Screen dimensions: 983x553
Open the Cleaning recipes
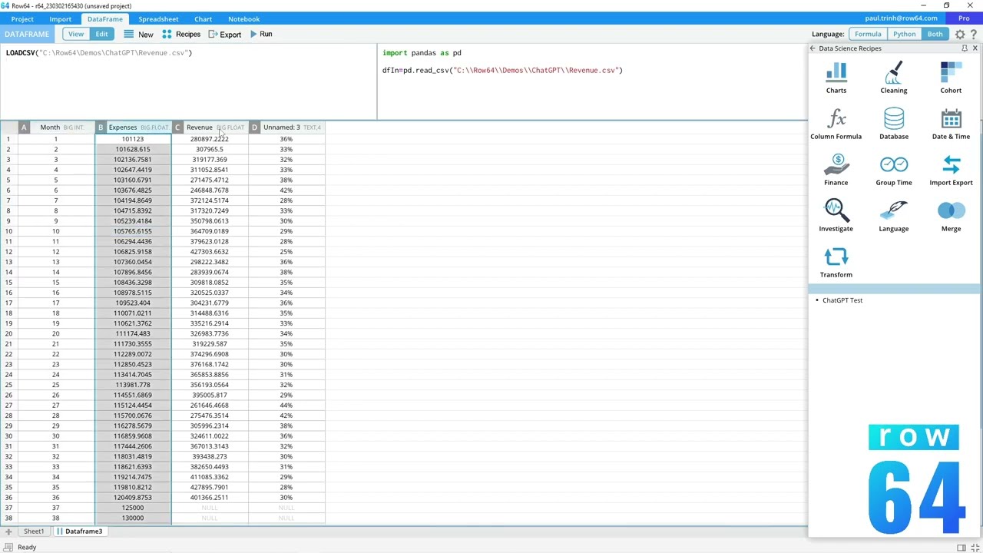coord(893,78)
